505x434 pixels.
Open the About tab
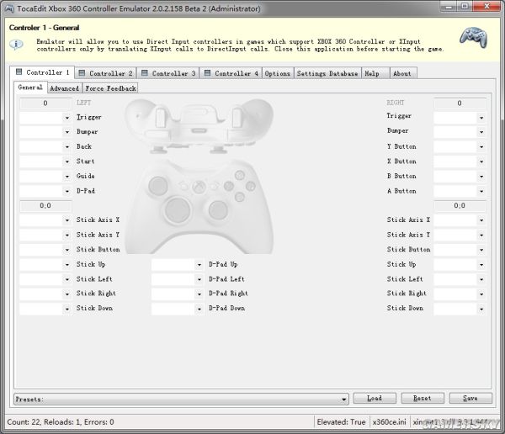pos(403,73)
